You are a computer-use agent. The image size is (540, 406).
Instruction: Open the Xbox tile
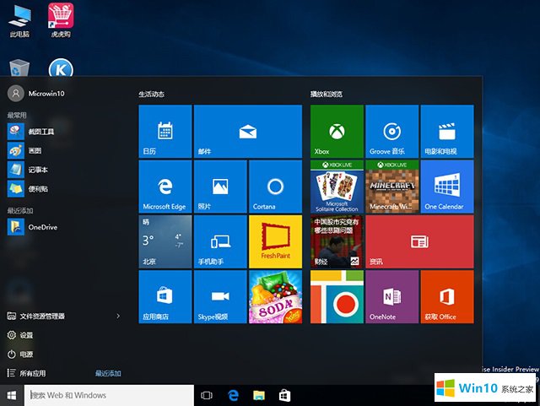click(x=337, y=132)
